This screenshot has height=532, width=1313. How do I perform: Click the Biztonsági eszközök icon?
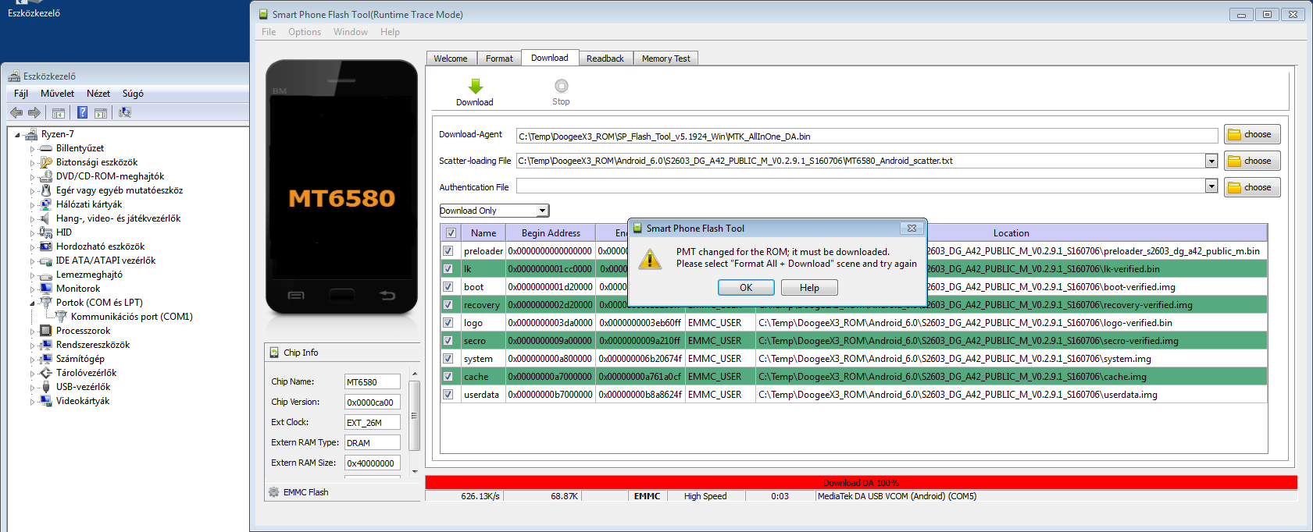pos(46,162)
